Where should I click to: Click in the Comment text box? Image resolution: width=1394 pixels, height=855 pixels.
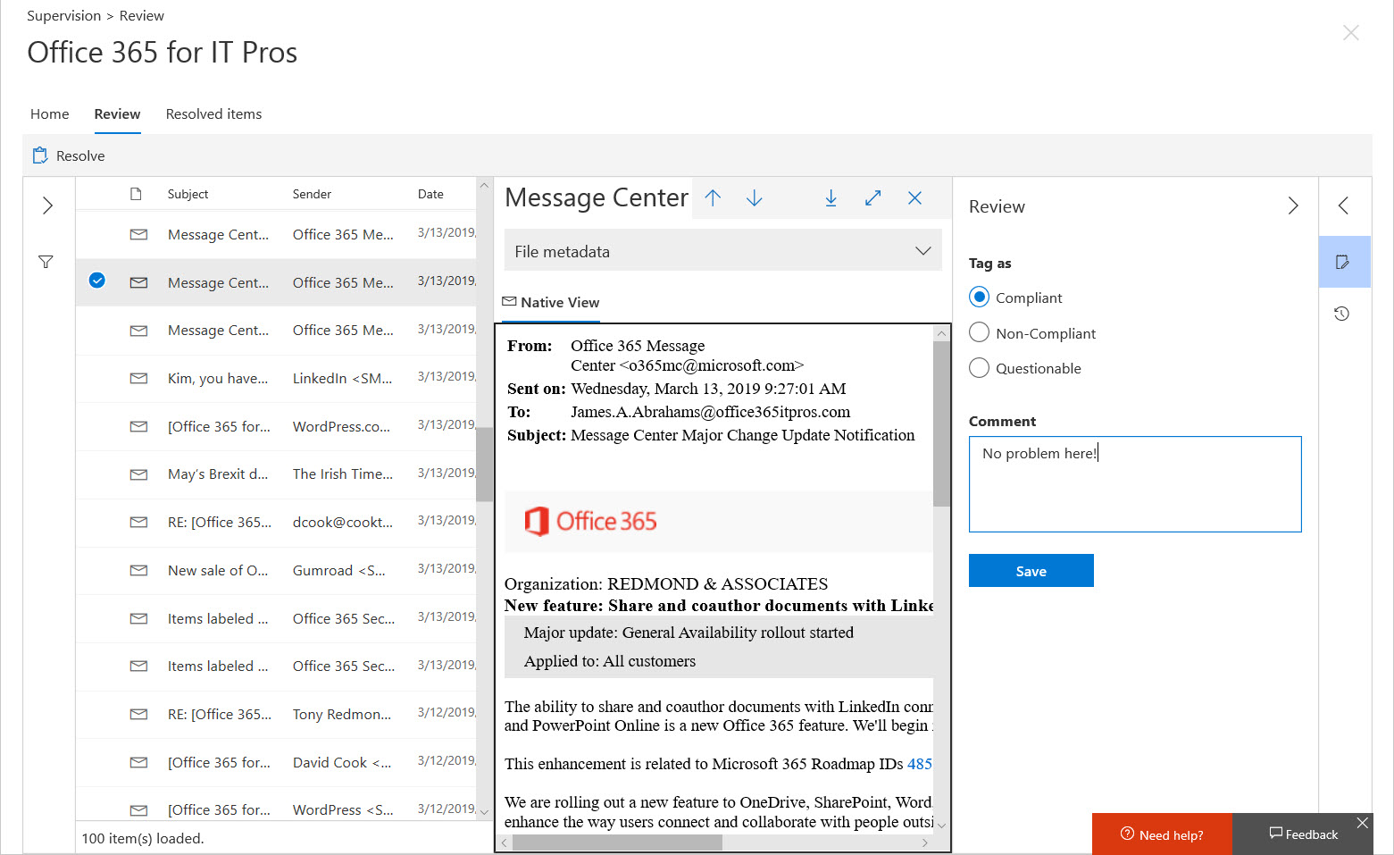[1135, 484]
